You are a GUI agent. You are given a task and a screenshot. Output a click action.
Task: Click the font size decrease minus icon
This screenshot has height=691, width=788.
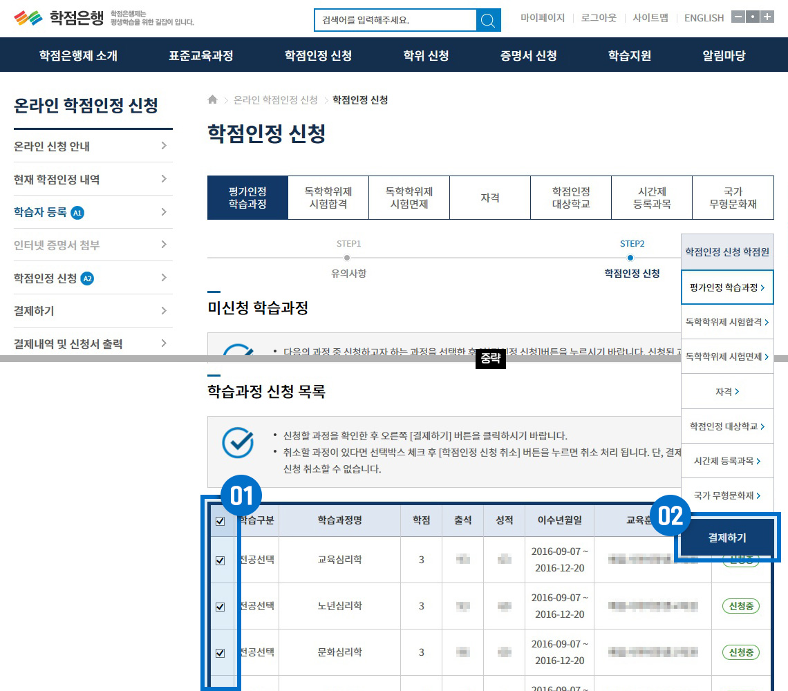[738, 17]
